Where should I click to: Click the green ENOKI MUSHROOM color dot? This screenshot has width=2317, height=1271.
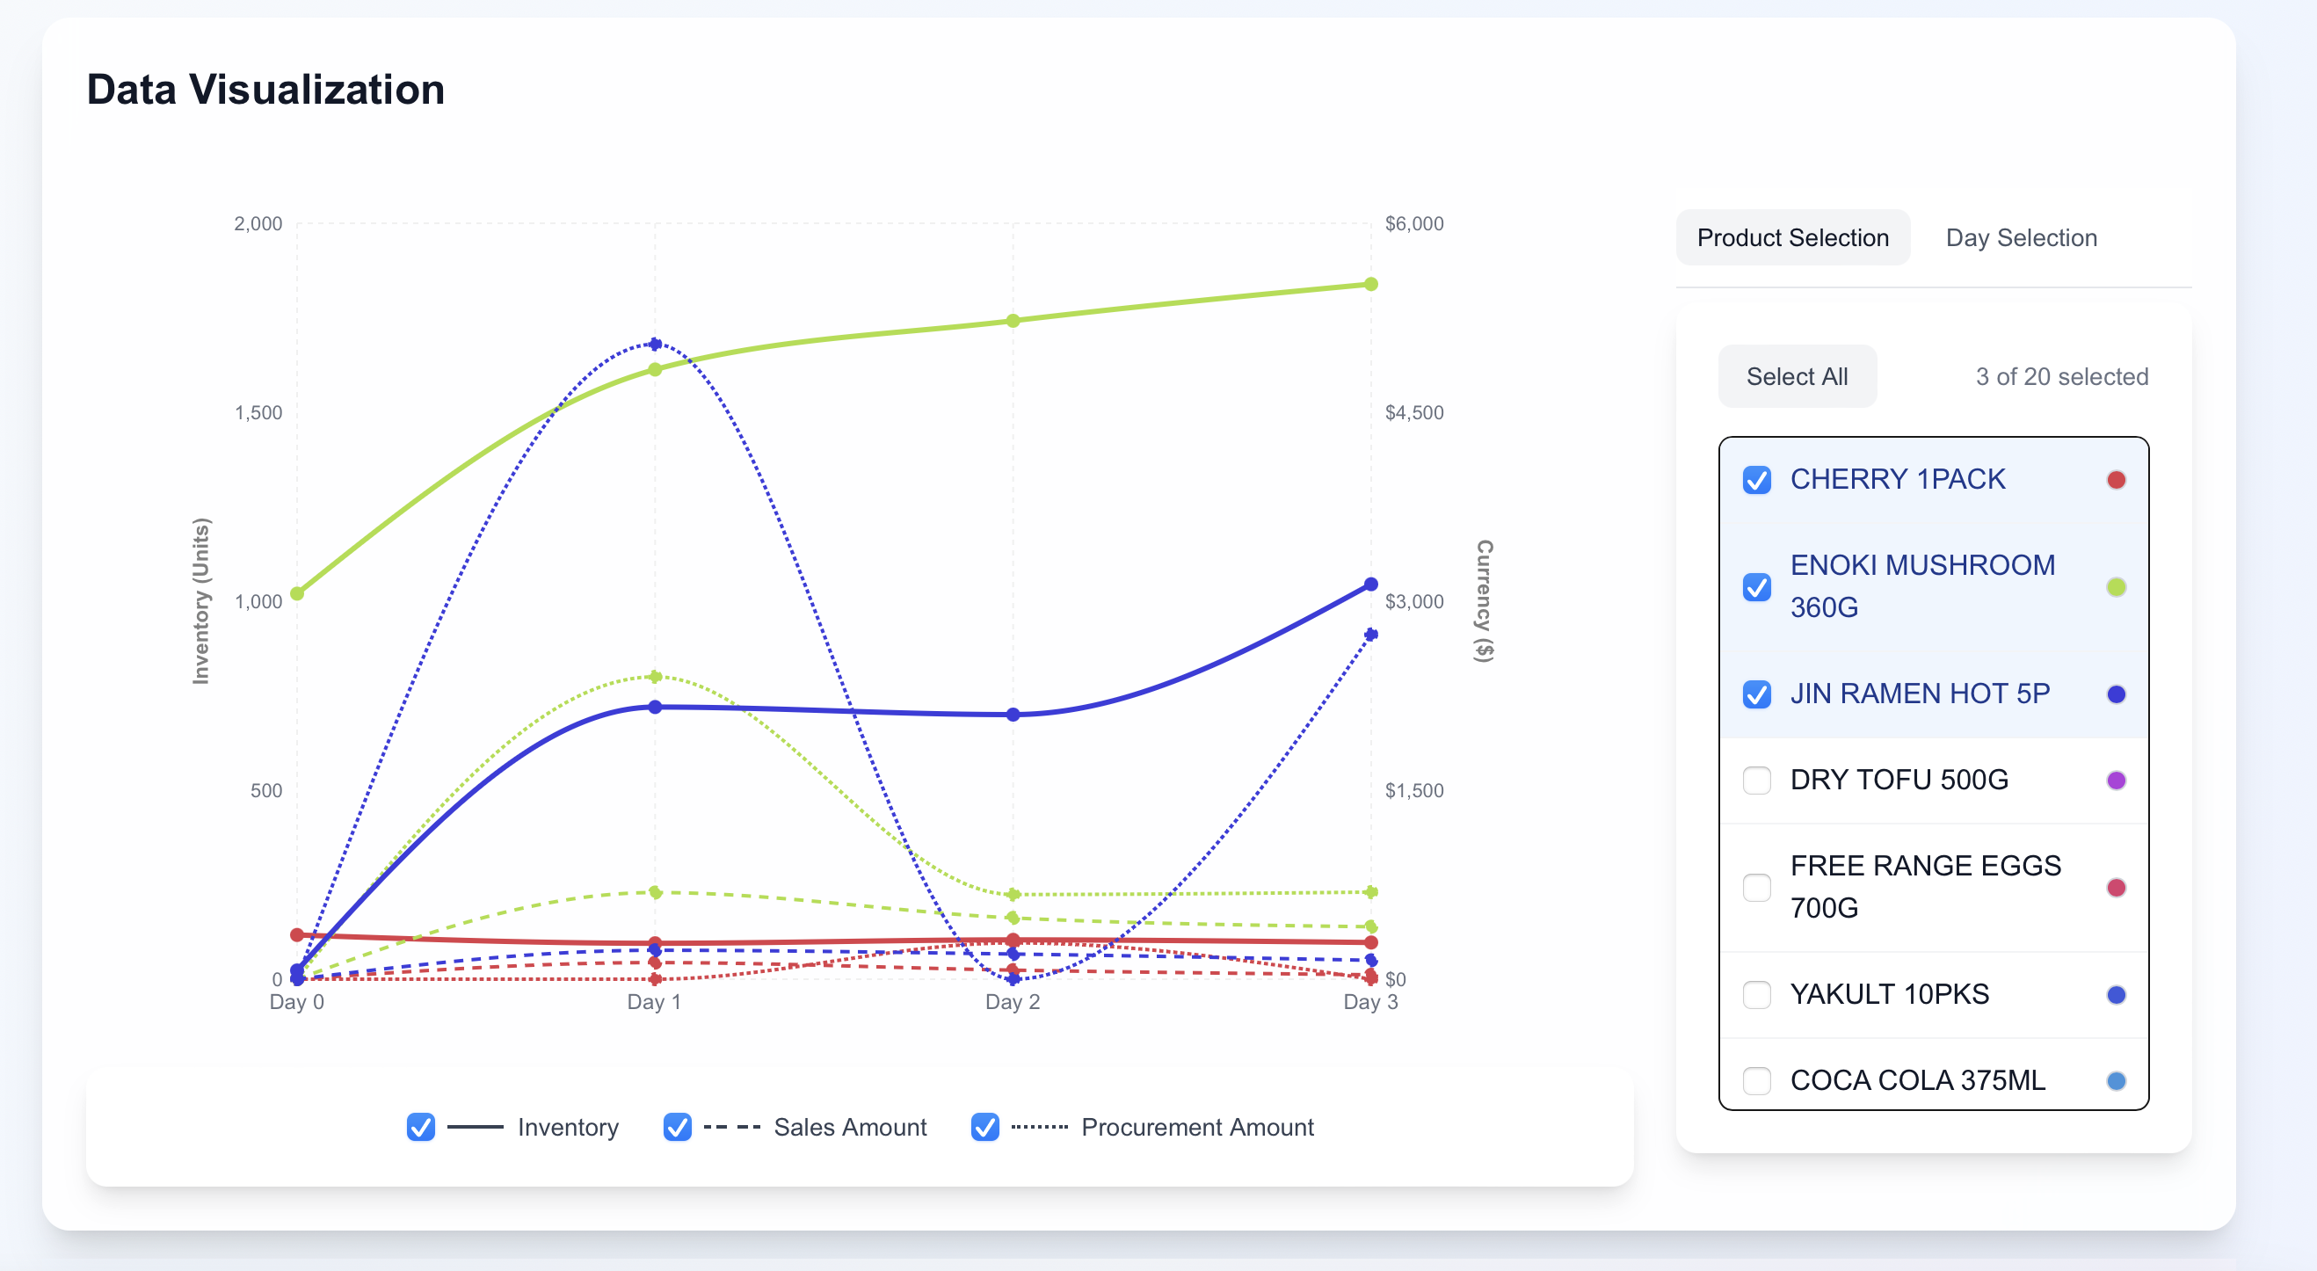click(2116, 586)
